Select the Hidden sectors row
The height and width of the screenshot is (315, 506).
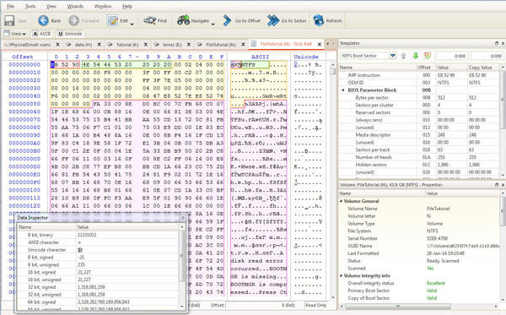pyautogui.click(x=419, y=165)
